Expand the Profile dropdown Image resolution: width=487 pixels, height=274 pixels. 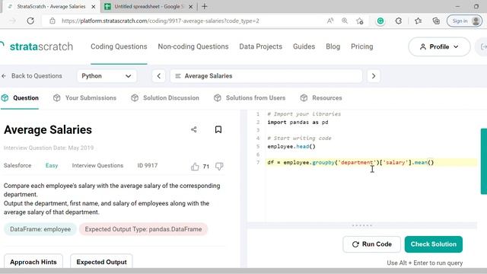click(439, 47)
